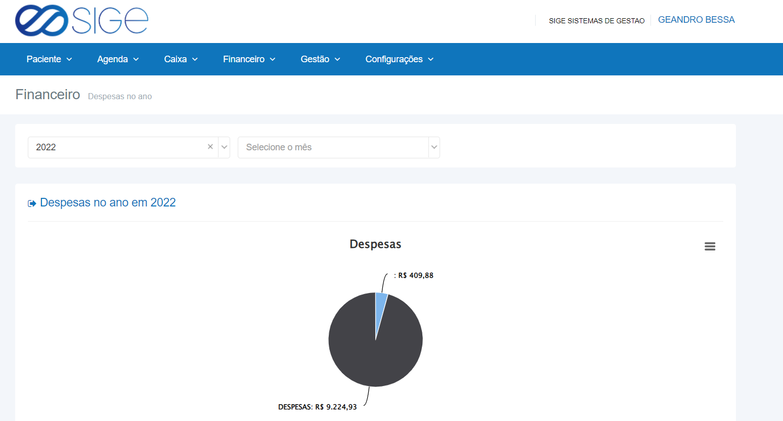The image size is (783, 421).
Task: Click Despesas no ano em 2022 heading
Action: (108, 202)
